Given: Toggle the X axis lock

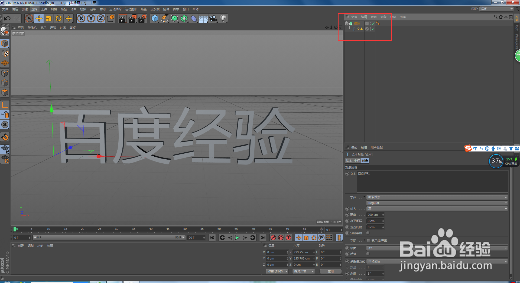Looking at the screenshot, I should point(81,18).
